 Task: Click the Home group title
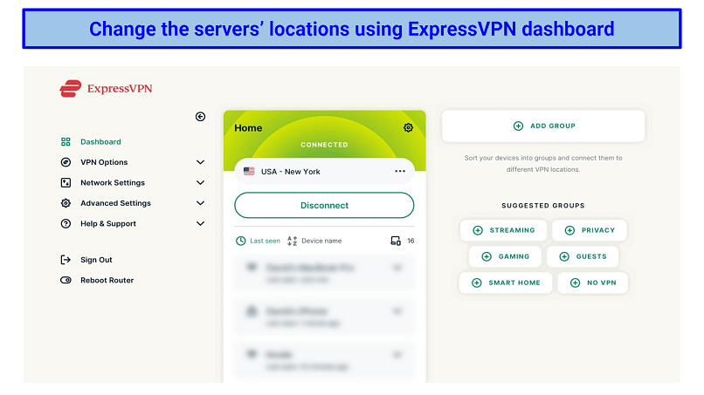pyautogui.click(x=248, y=128)
